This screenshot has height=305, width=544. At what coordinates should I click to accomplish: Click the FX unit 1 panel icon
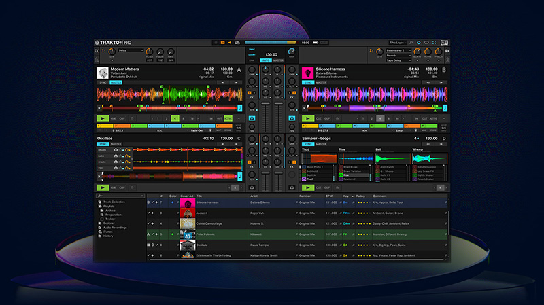(97, 51)
